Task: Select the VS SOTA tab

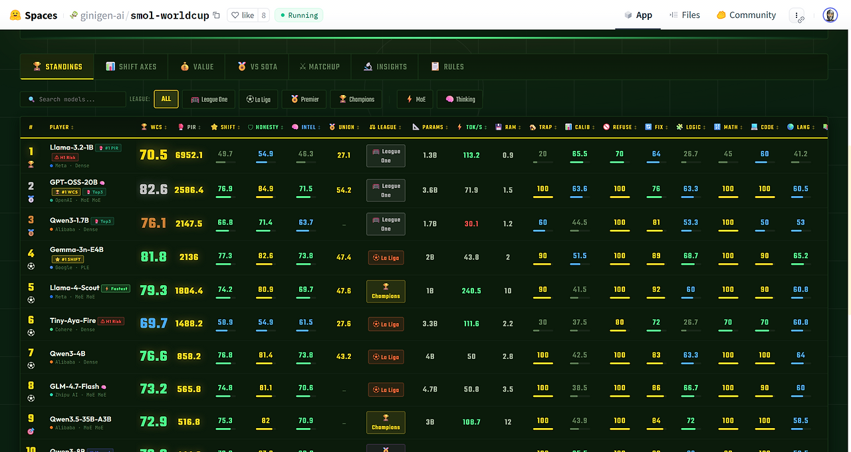Action: [257, 66]
